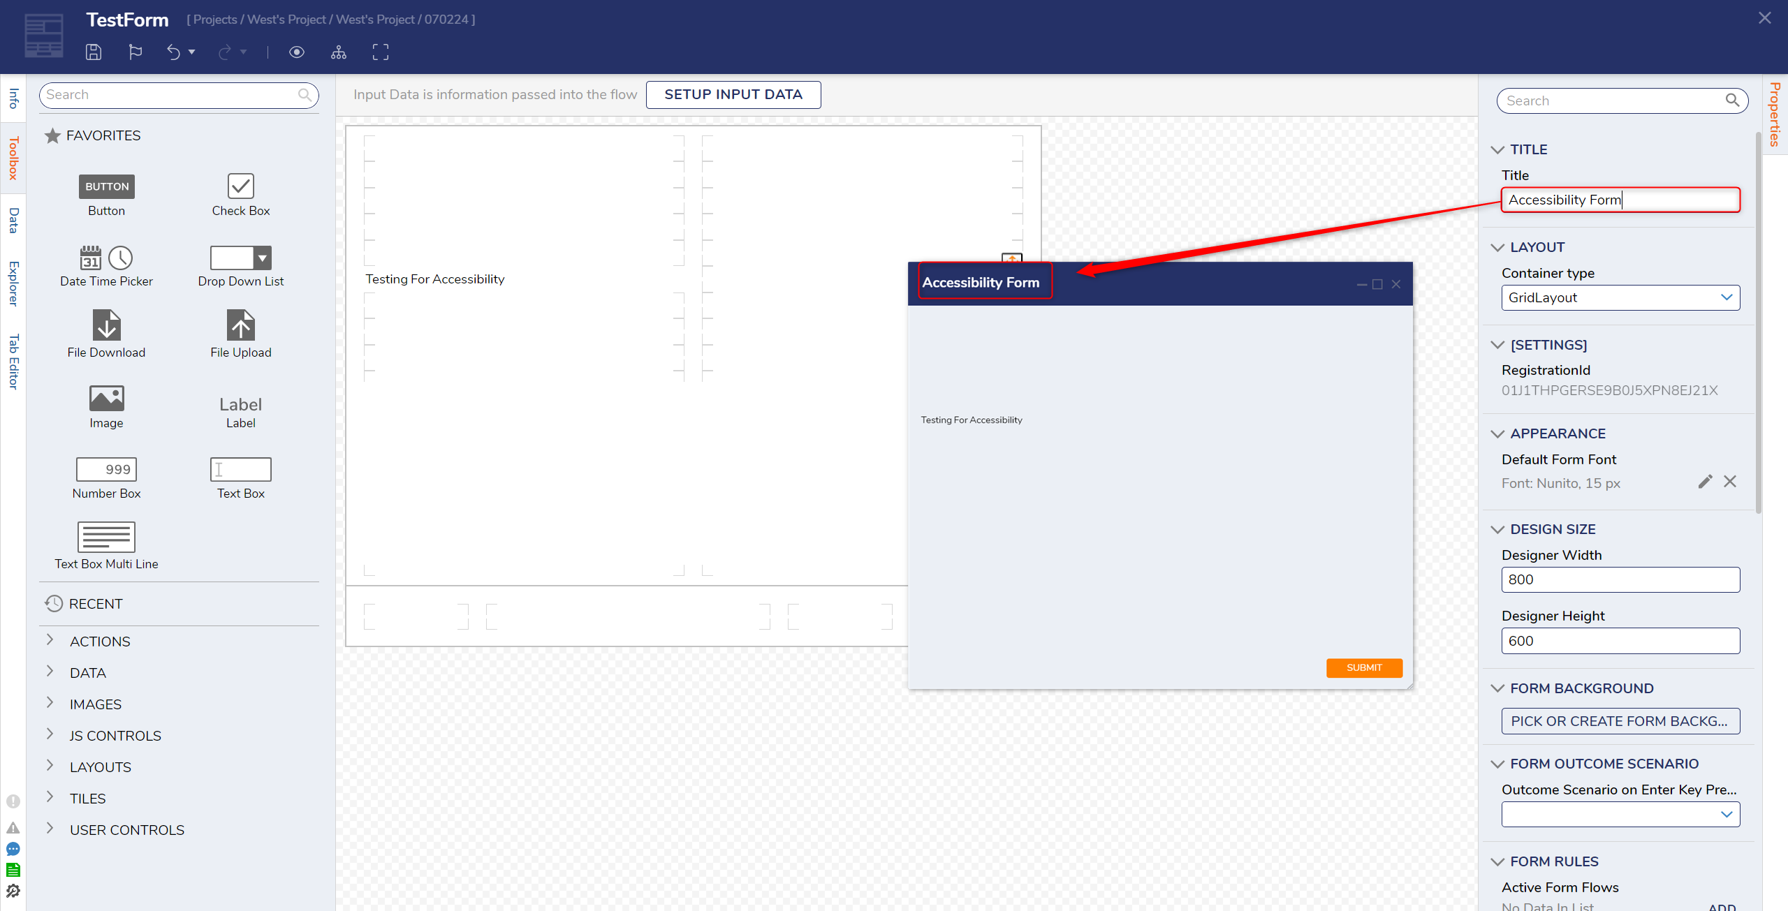
Task: Undo the last action
Action: pos(173,52)
